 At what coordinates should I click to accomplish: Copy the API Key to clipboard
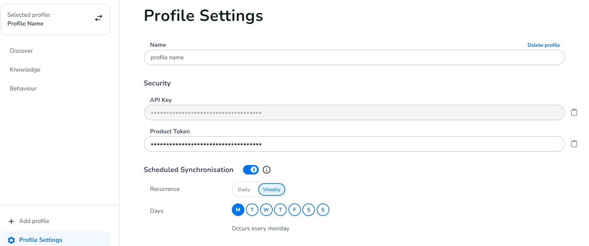tap(574, 112)
